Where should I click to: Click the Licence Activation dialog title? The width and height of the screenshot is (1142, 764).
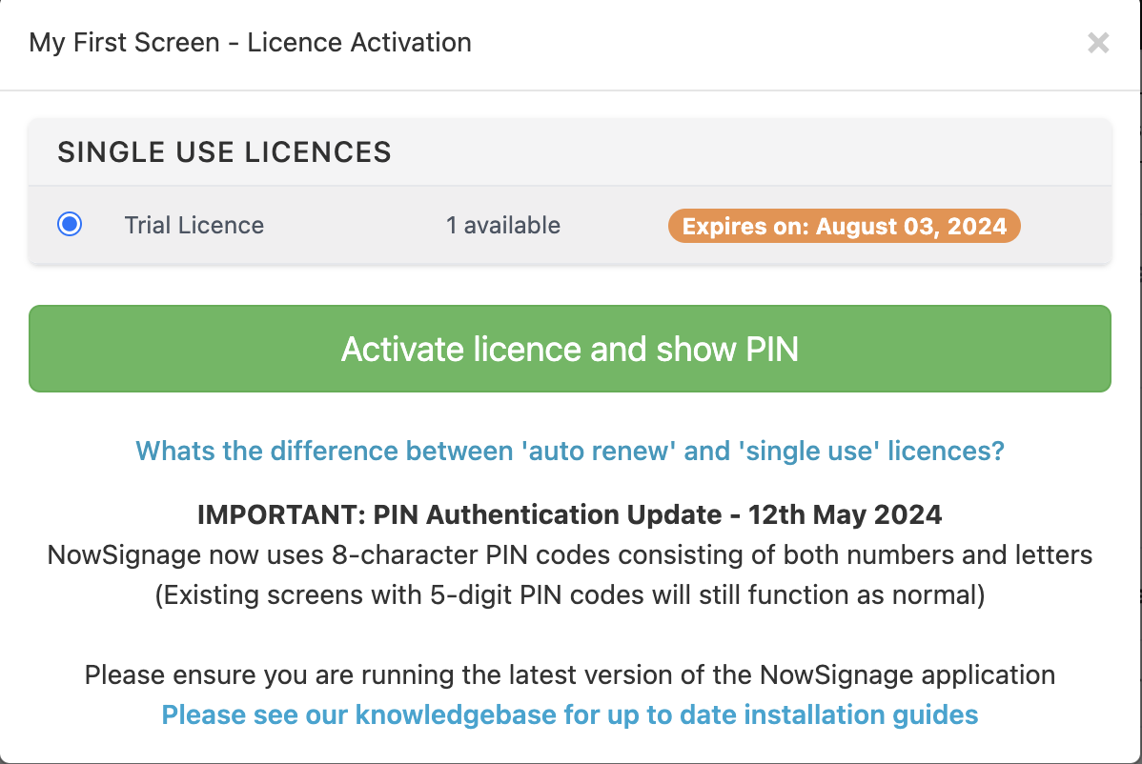coord(250,42)
